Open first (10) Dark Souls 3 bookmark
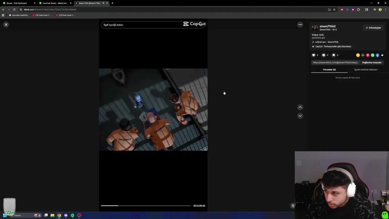The height and width of the screenshot is (219, 389). click(x=42, y=15)
